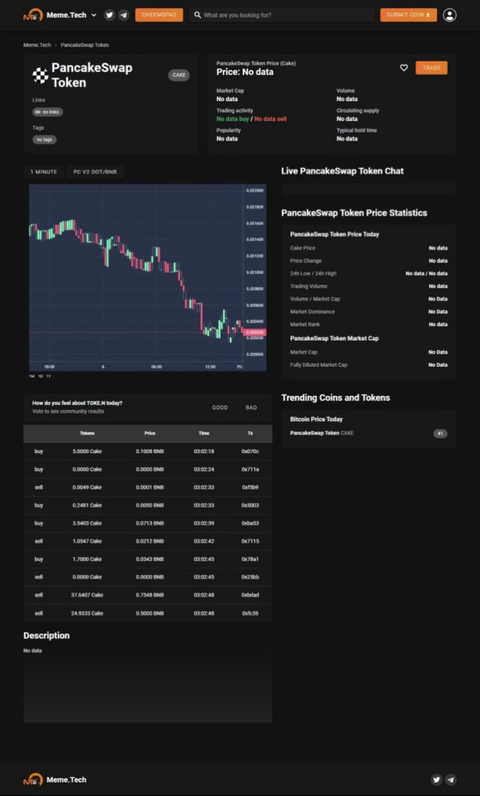Click the '0.7548 BNB' price cell
The image size is (480, 796).
pos(150,595)
